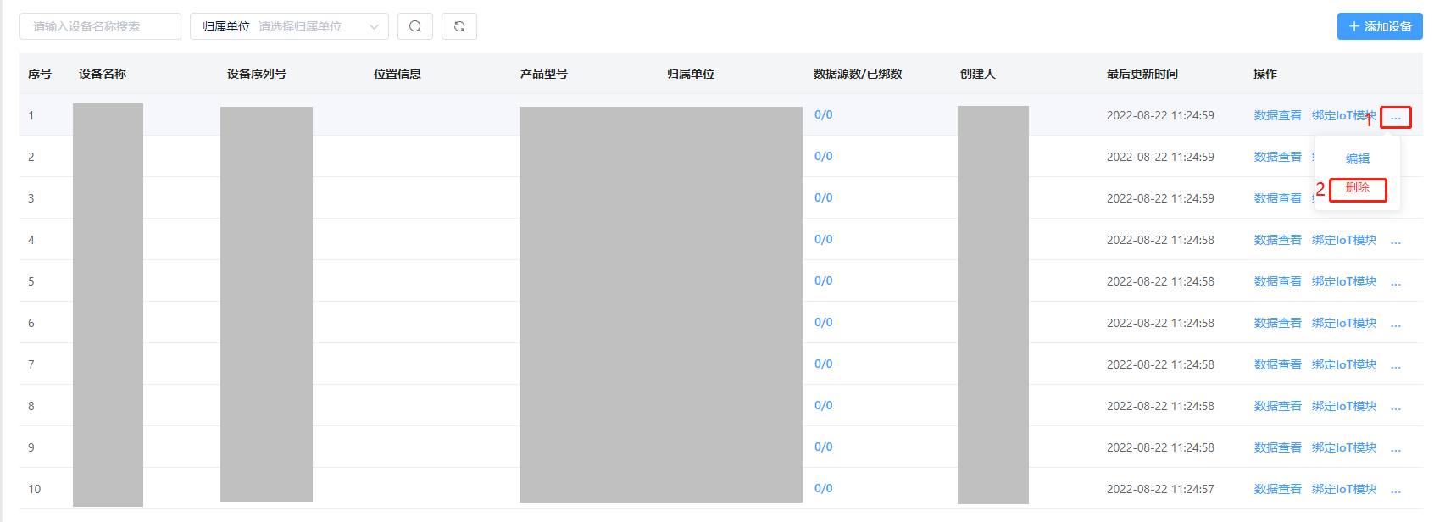1434x522 pixels.
Task: Click the 归属单位 column header
Action: 691,74
